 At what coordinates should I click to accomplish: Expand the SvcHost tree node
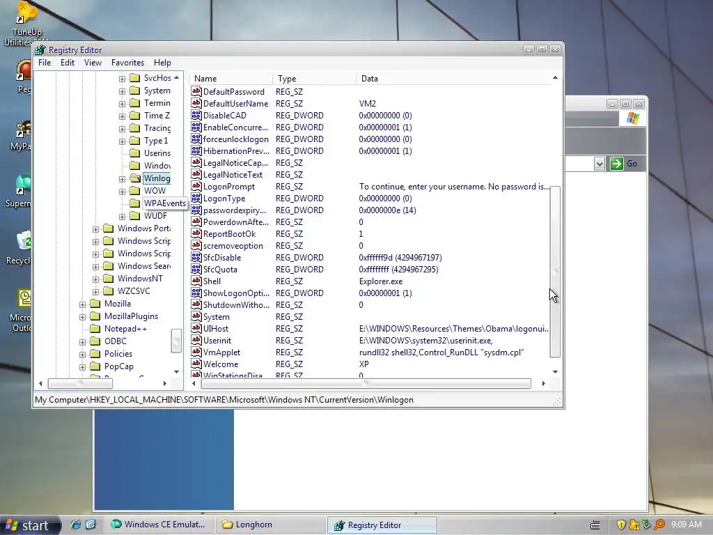coord(122,79)
